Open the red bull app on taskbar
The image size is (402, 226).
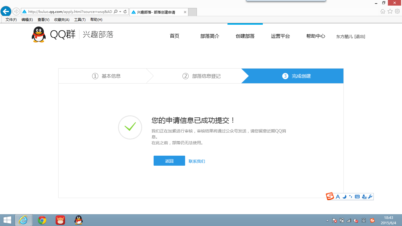pyautogui.click(x=60, y=220)
